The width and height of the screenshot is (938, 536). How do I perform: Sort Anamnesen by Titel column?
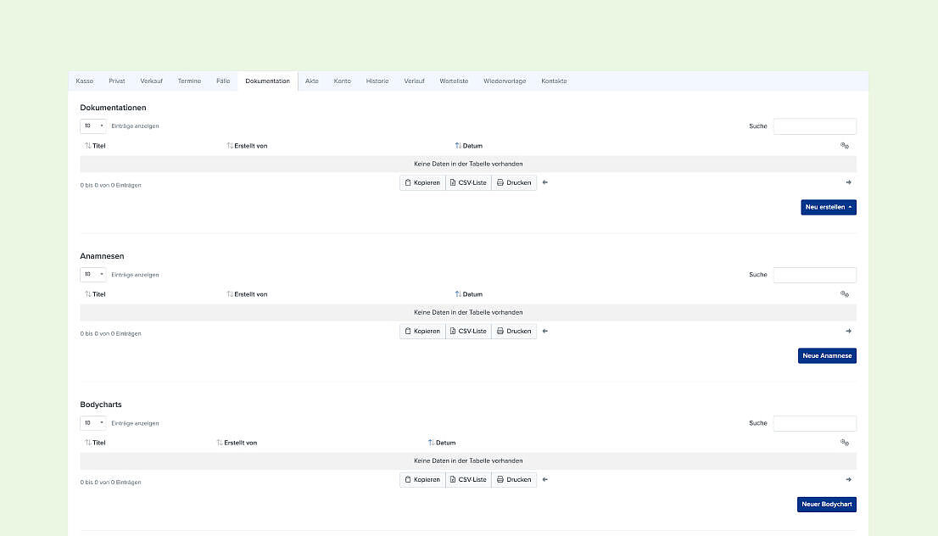(95, 294)
